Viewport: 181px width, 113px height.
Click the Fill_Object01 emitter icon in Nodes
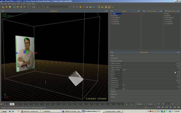click(x=112, y=18)
